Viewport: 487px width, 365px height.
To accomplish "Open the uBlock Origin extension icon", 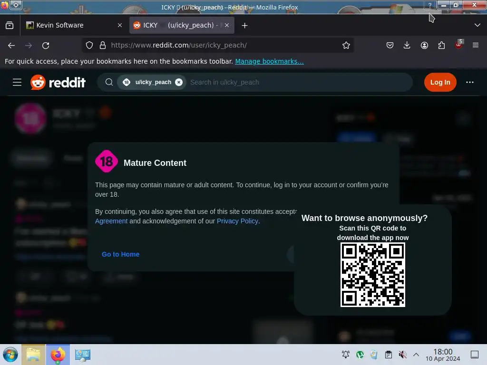I will [x=458, y=45].
